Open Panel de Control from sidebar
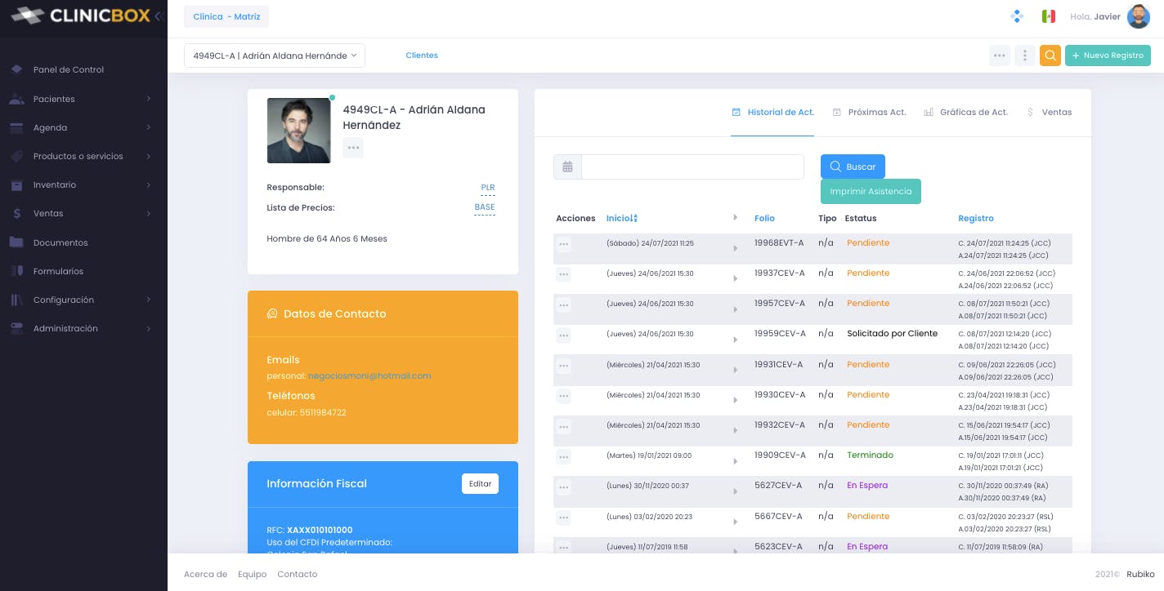Screen dimensions: 1164x591 point(69,69)
